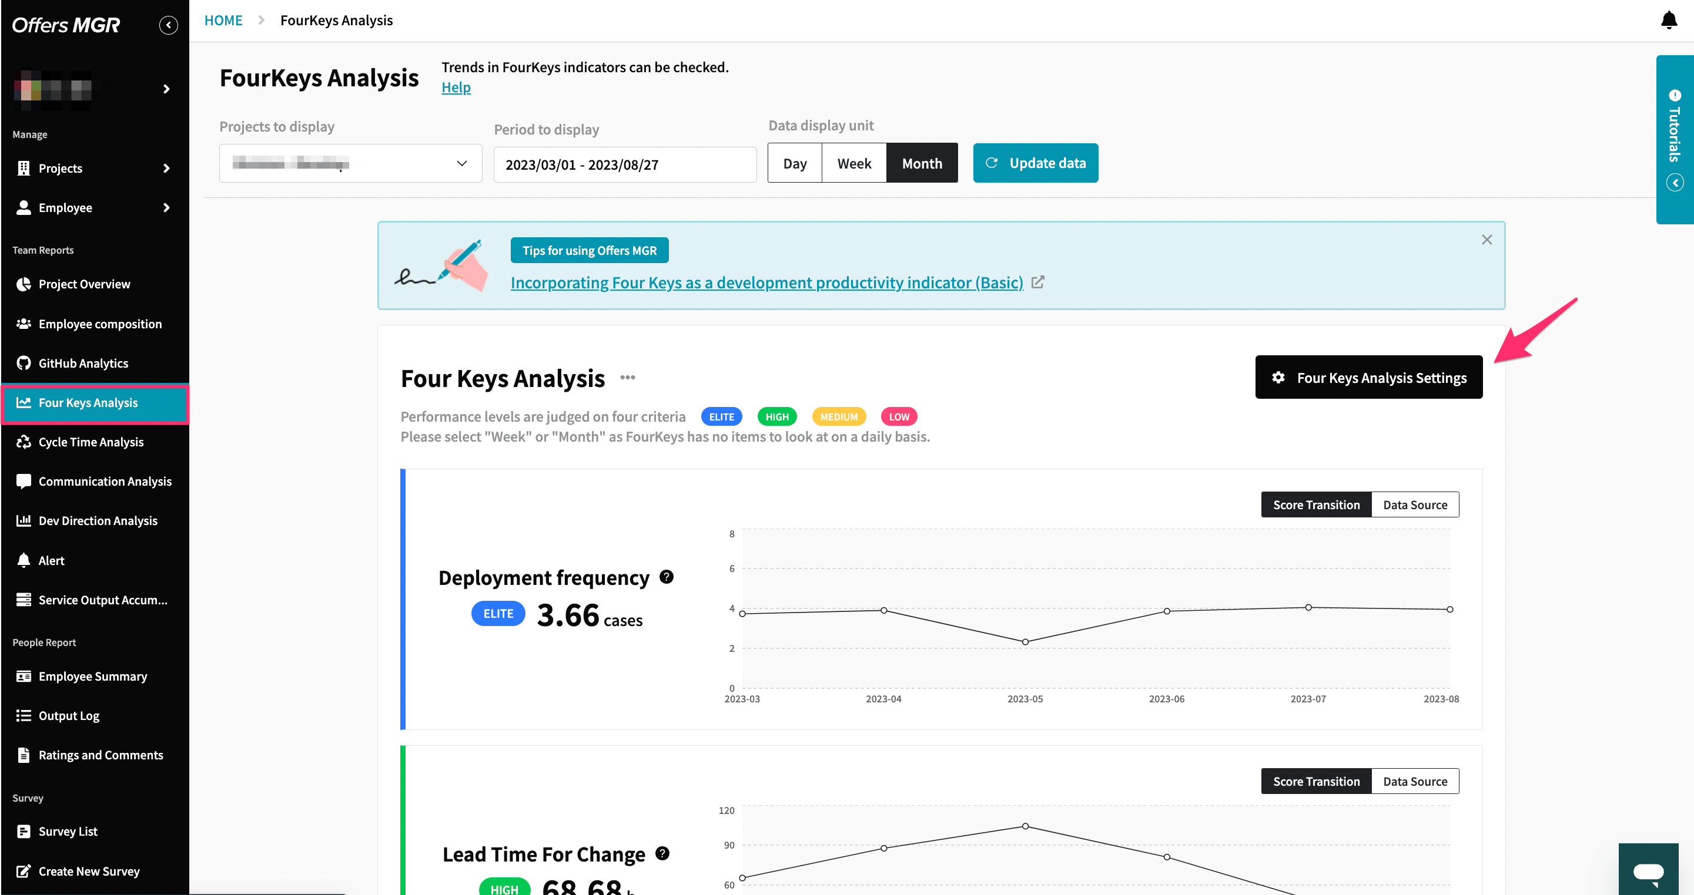Click the GitHub Analytics octocat icon
This screenshot has height=895, width=1694.
(x=24, y=363)
